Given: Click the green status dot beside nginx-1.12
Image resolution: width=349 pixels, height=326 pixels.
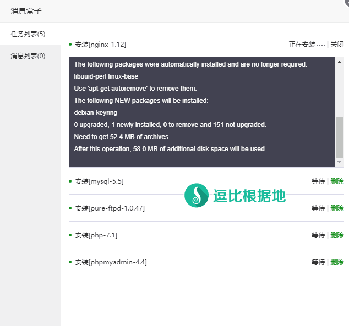Looking at the screenshot, I should (70, 44).
